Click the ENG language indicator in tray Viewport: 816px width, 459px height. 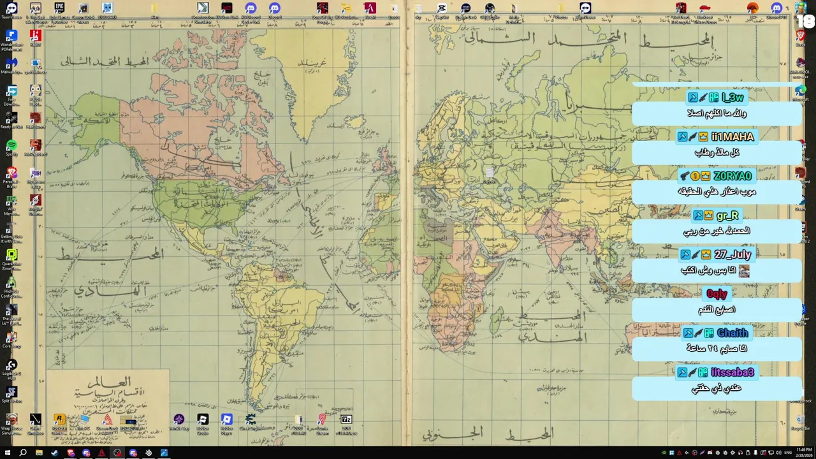pyautogui.click(x=788, y=453)
